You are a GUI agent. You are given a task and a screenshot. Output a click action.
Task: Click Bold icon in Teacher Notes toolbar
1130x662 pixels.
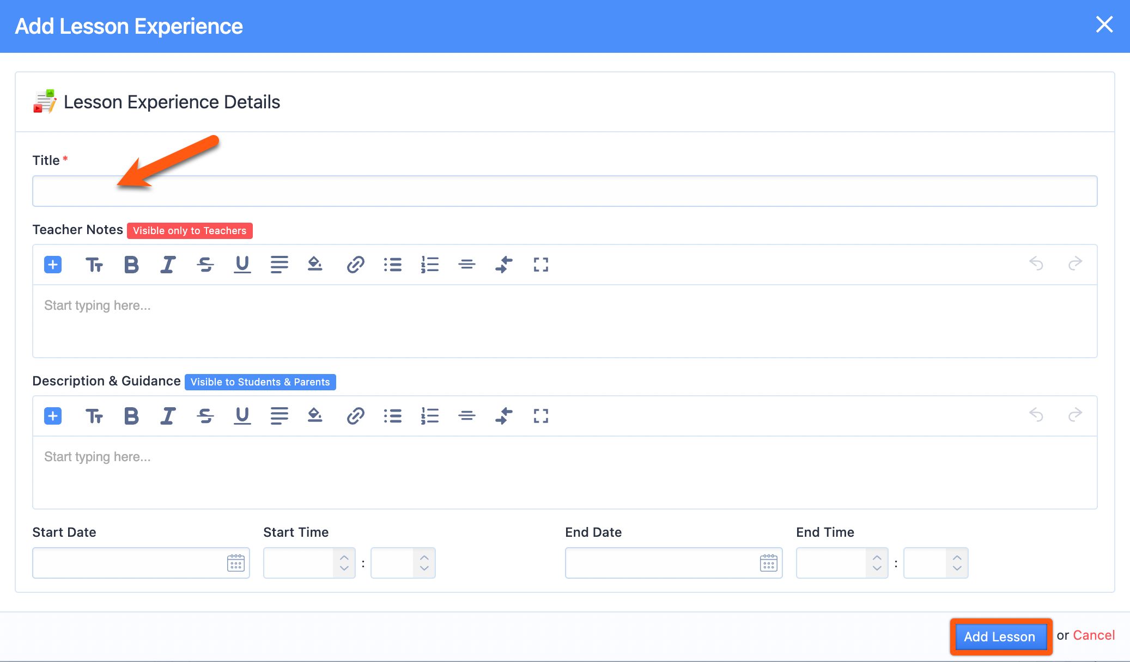pos(131,265)
